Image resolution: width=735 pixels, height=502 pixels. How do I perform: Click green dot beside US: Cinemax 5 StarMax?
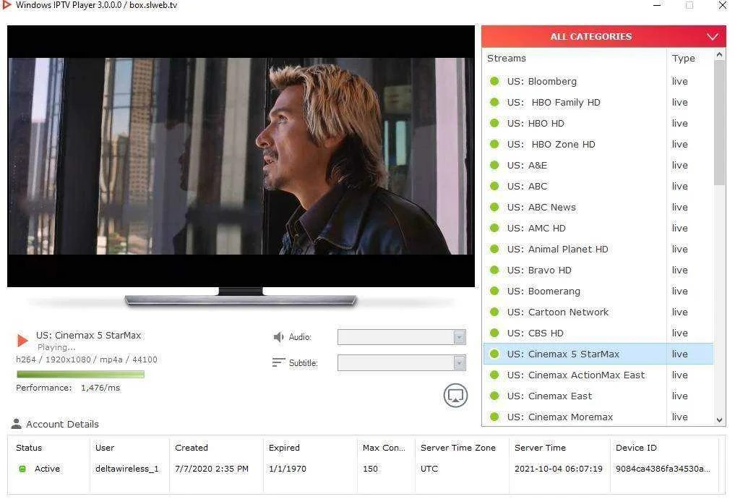click(x=494, y=354)
